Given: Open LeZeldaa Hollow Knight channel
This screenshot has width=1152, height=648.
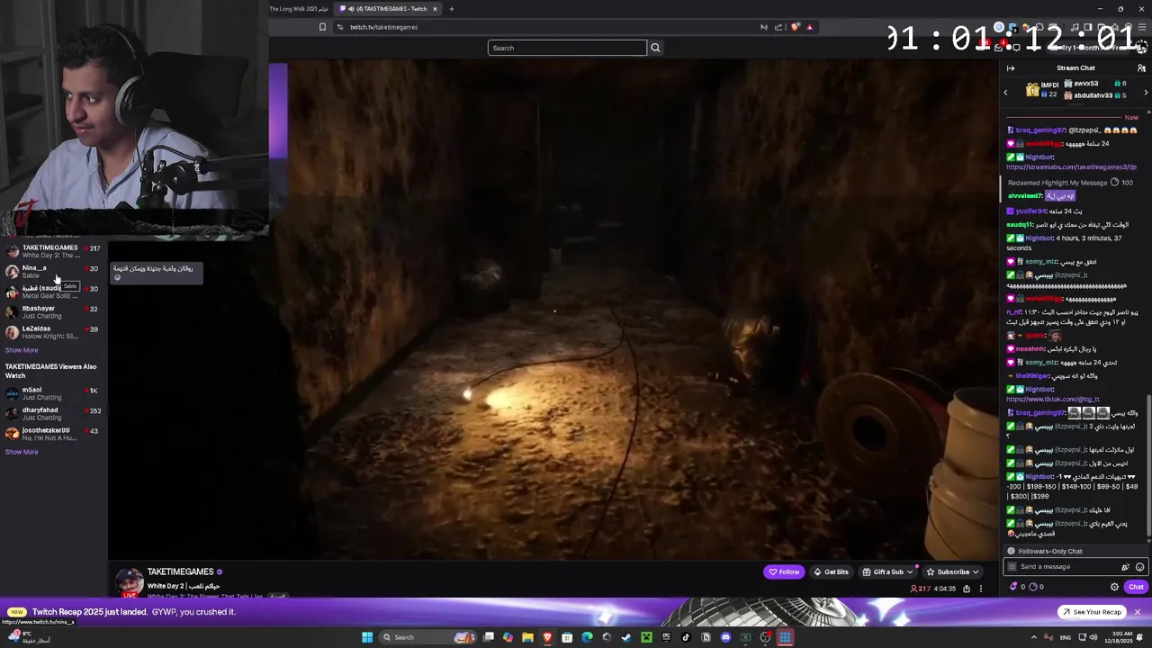Looking at the screenshot, I should coord(52,332).
